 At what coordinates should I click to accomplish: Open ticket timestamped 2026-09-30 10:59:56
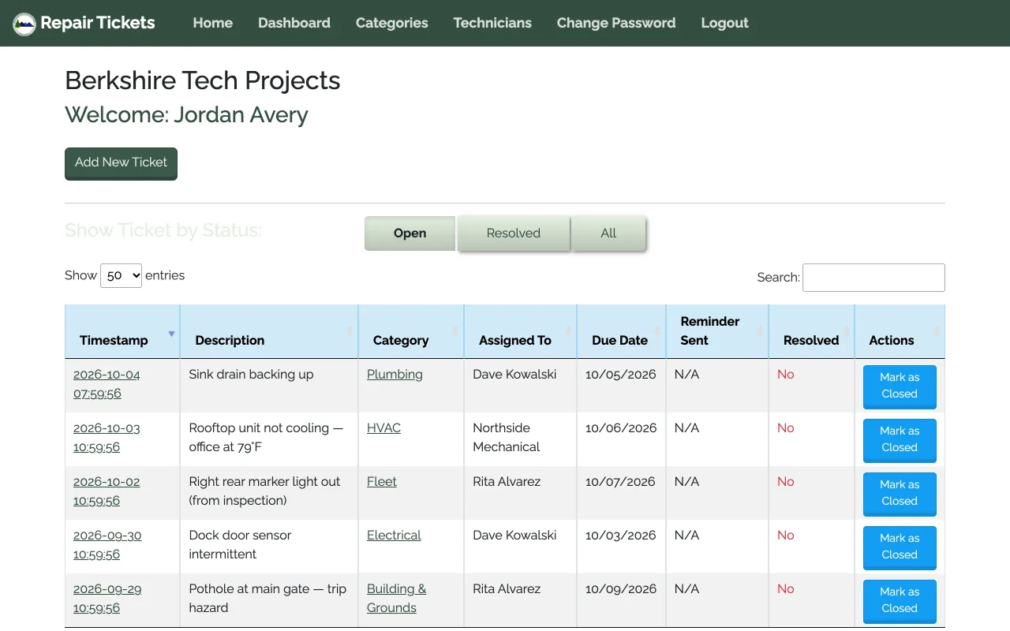107,545
